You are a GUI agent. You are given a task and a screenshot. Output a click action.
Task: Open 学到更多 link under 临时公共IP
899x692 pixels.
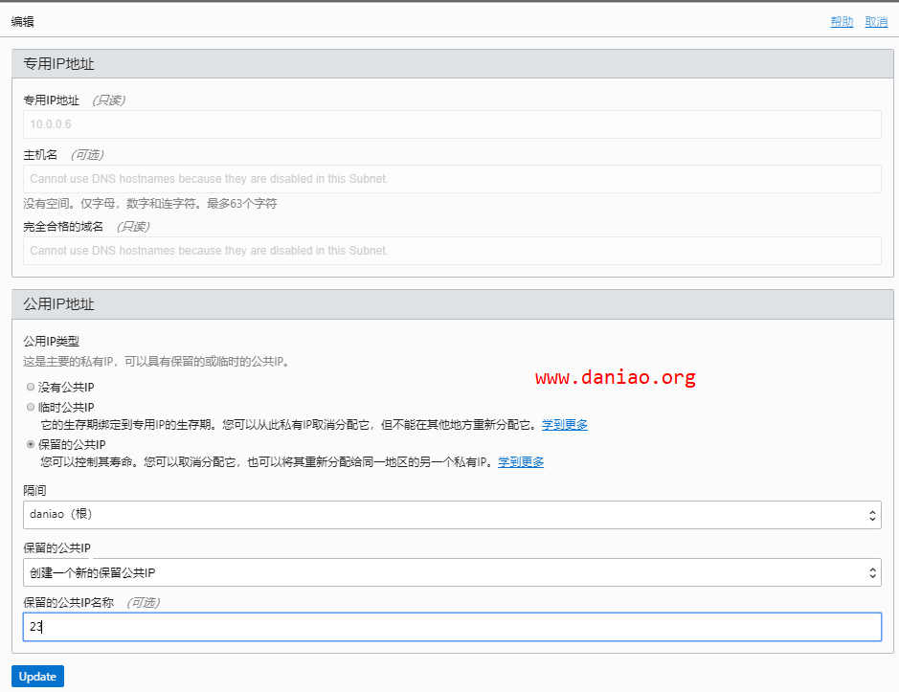tap(564, 425)
